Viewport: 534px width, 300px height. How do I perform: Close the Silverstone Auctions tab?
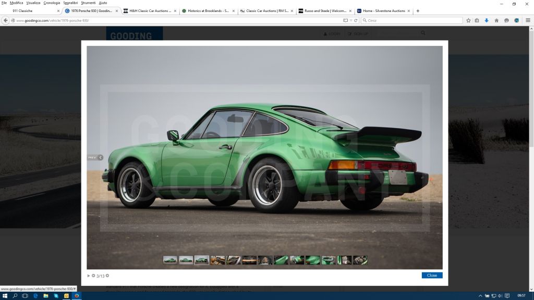409,11
